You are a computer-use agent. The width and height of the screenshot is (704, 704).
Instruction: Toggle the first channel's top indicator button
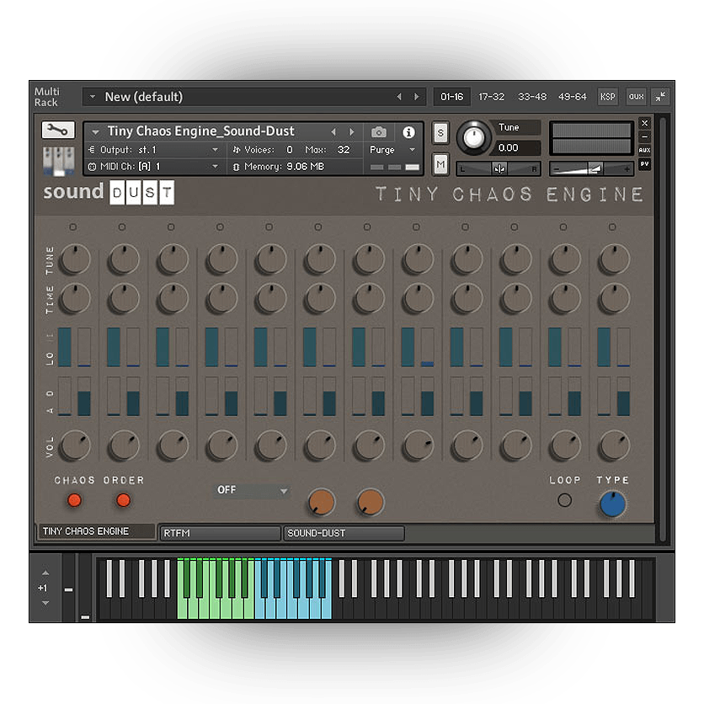[72, 227]
